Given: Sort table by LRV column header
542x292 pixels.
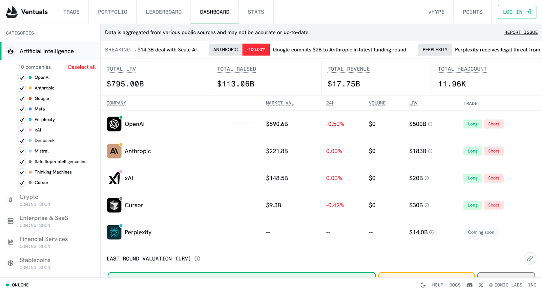Looking at the screenshot, I should (x=413, y=103).
